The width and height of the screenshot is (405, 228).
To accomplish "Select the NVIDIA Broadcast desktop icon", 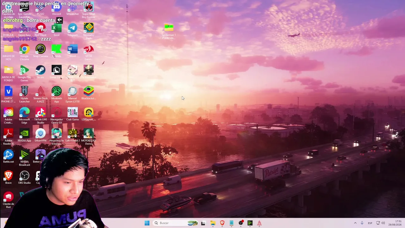I will pyautogui.click(x=24, y=158).
